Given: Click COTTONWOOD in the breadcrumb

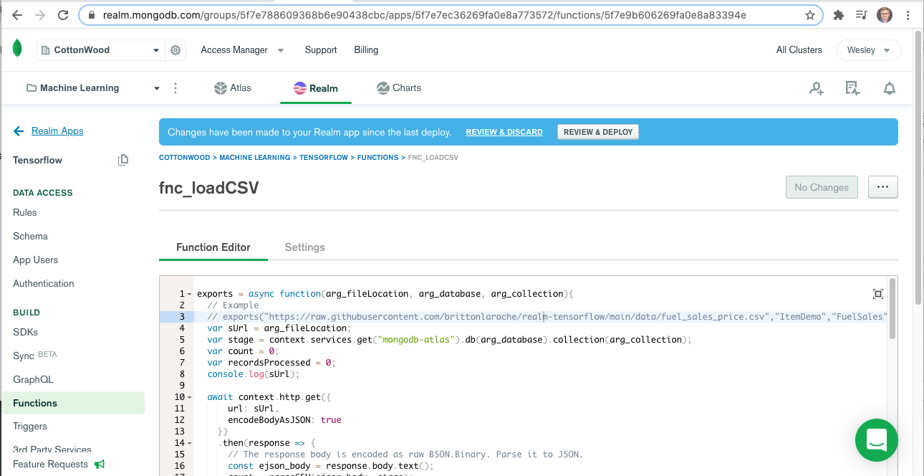Looking at the screenshot, I should point(184,158).
